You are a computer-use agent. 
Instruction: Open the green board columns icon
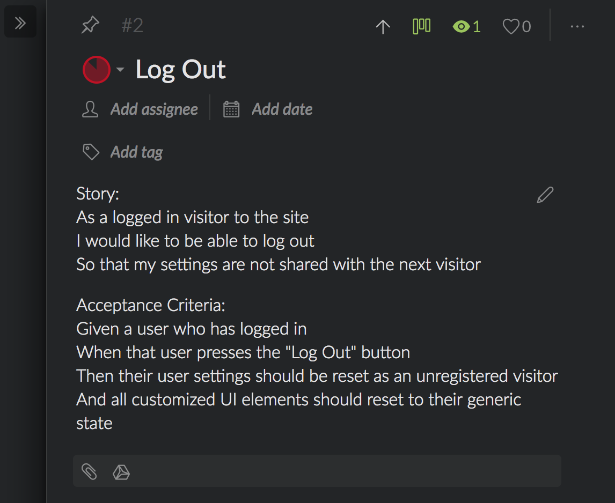click(421, 26)
